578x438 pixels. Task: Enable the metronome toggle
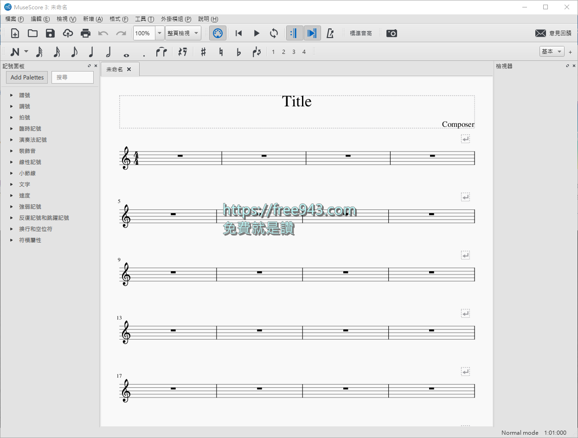click(x=331, y=33)
